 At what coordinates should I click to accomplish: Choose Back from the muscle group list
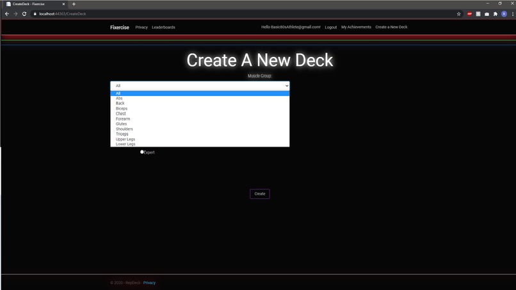[x=200, y=103]
